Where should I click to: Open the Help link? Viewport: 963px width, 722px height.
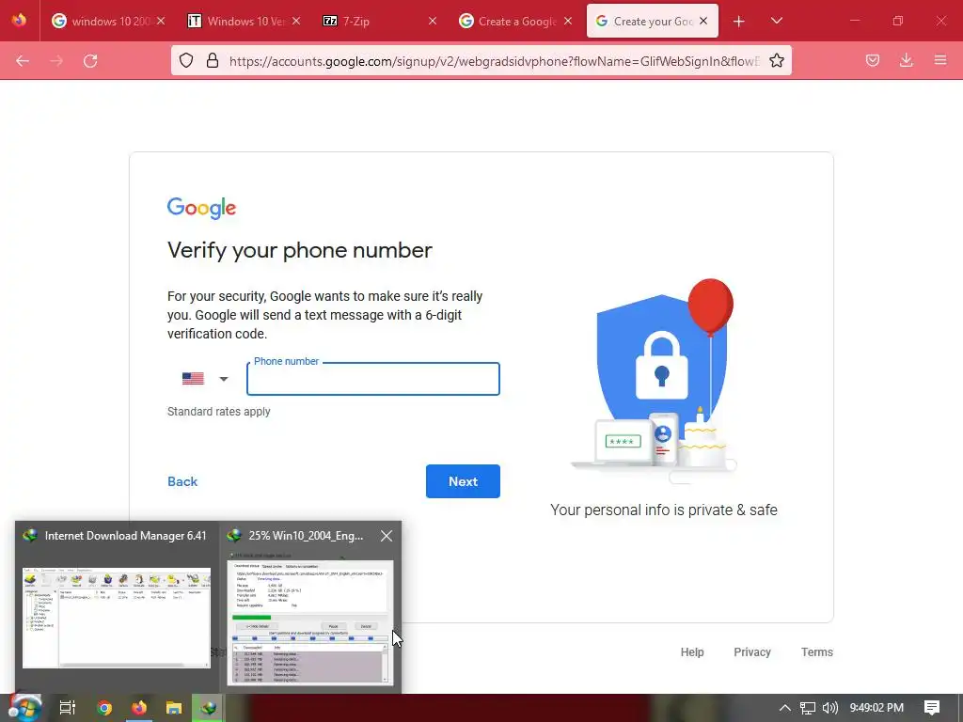[692, 652]
